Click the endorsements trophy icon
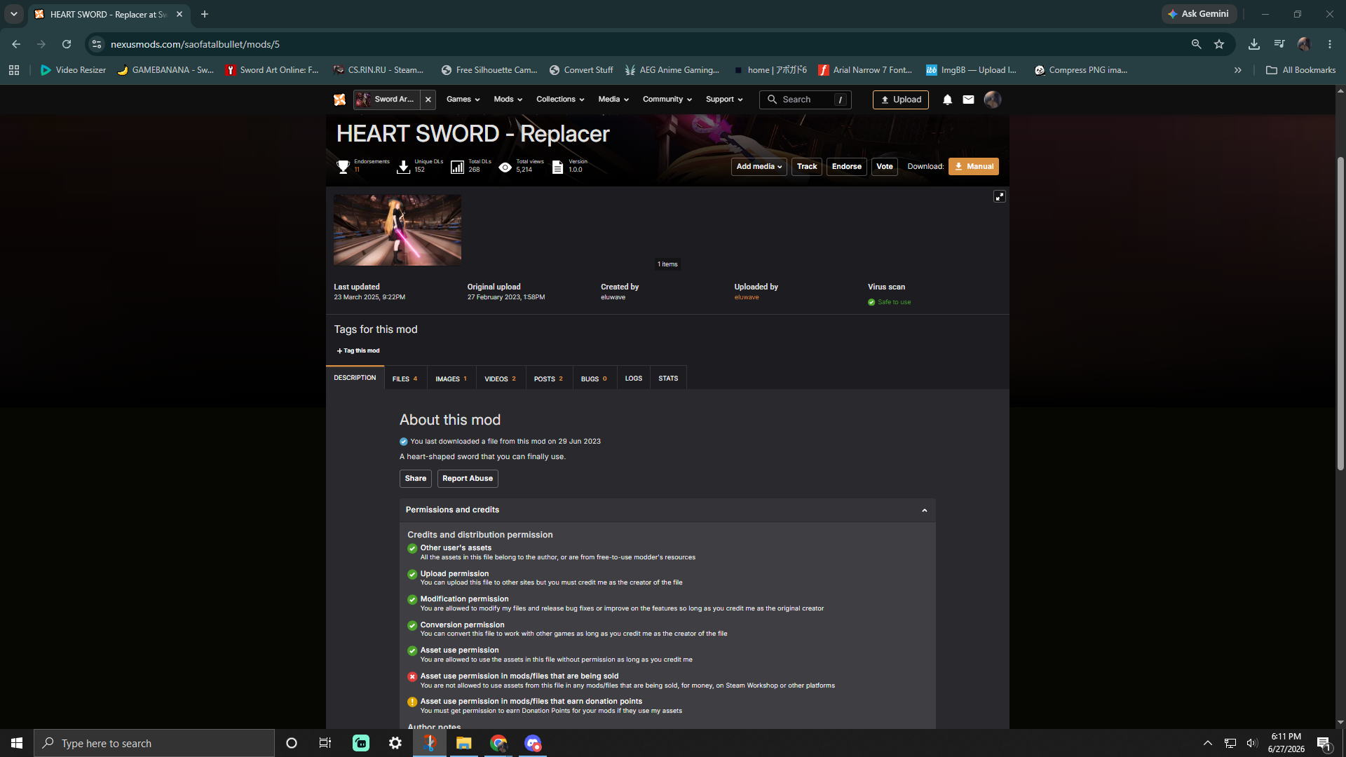Image resolution: width=1346 pixels, height=757 pixels. click(343, 167)
